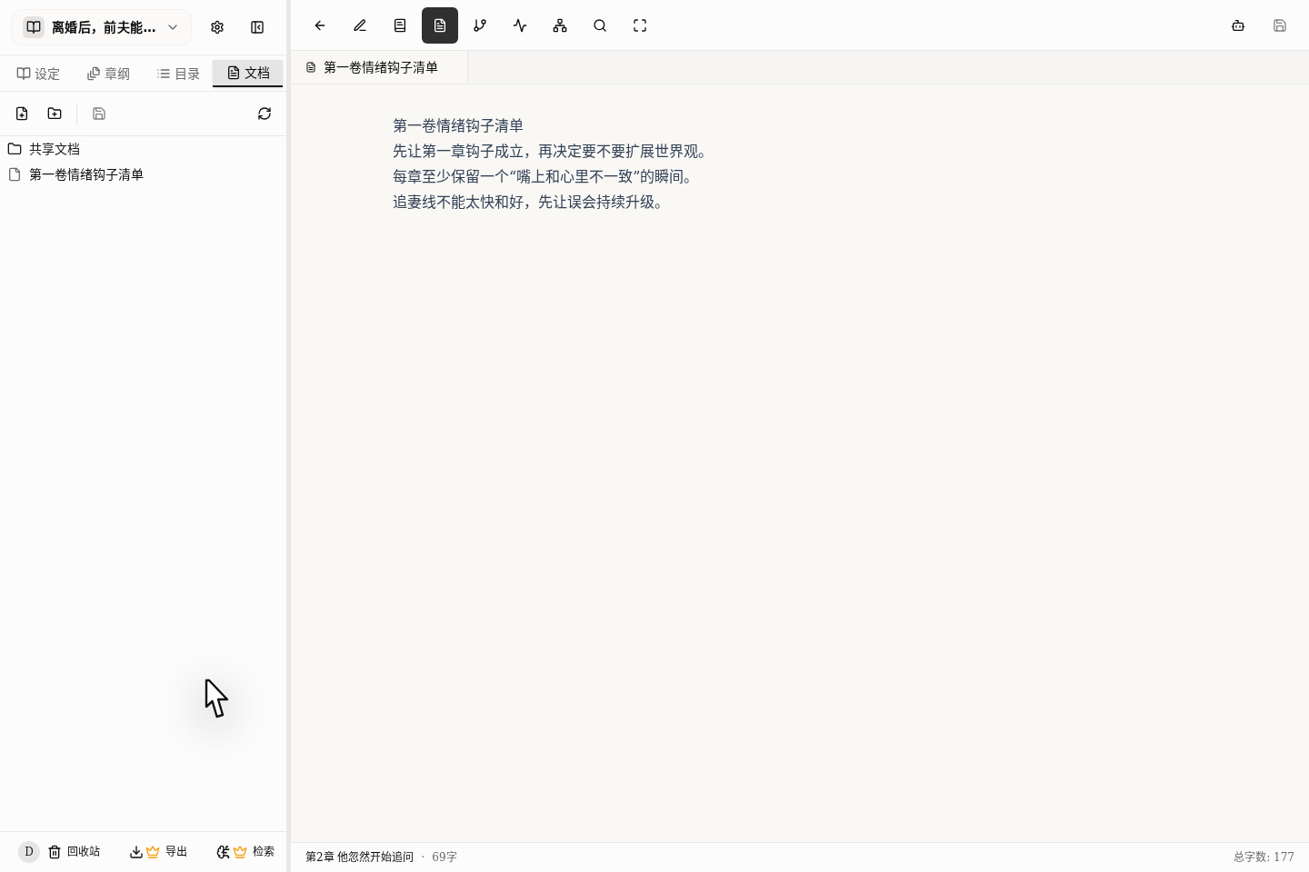This screenshot has width=1309, height=872.
Task: Select the 第一卷情绪钩子清单 editor tab
Action: click(x=379, y=67)
